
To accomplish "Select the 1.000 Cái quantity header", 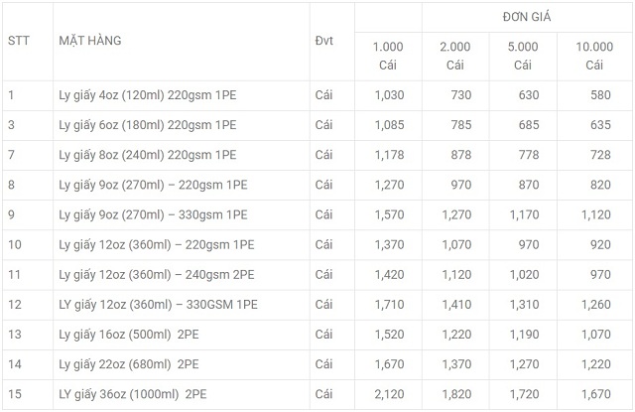I will point(388,56).
